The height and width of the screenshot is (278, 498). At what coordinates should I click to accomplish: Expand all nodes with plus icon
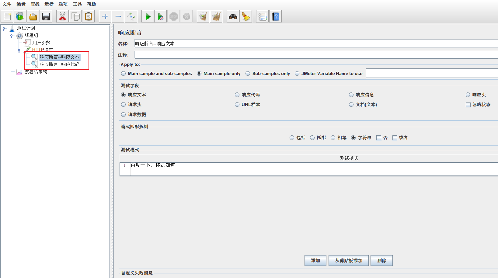coord(105,16)
